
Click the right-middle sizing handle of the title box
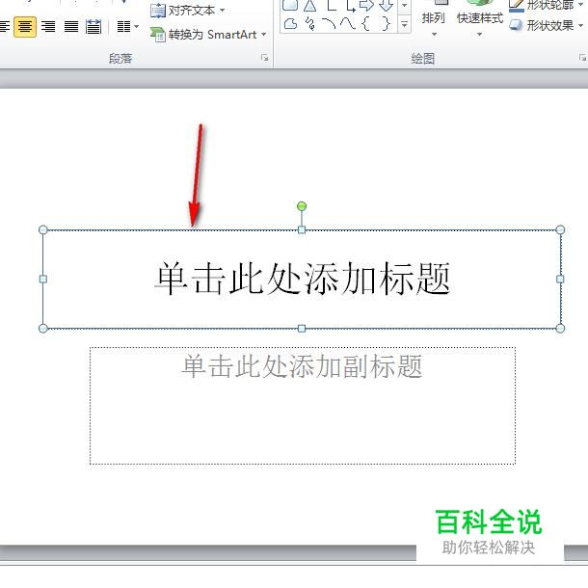[560, 279]
